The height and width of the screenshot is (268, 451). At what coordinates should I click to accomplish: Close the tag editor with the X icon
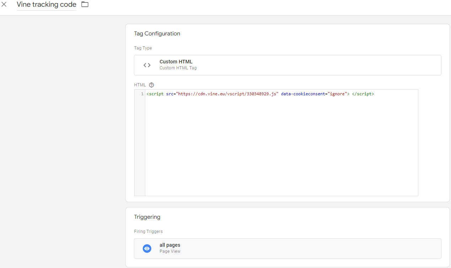(x=4, y=5)
